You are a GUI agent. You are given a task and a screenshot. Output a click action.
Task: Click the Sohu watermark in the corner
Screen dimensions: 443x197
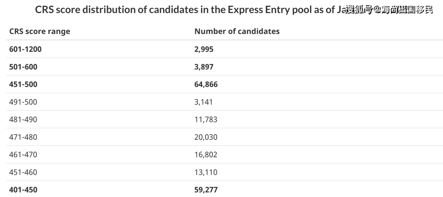(x=389, y=9)
